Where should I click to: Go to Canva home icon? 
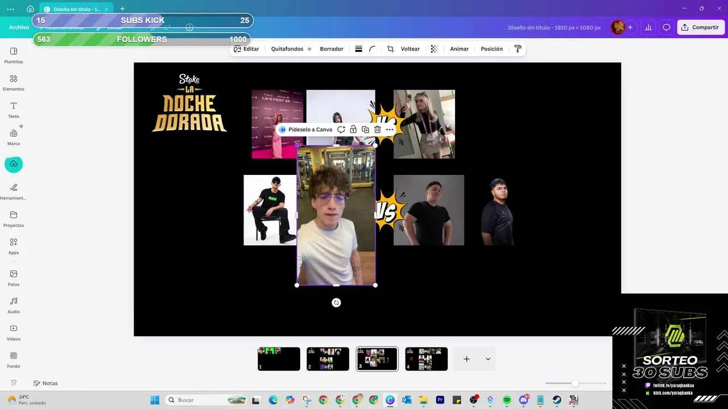coord(30,9)
